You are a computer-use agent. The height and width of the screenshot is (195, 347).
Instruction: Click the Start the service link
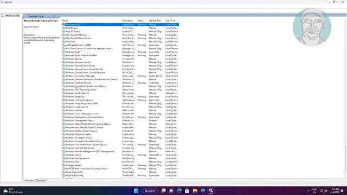point(26,27)
